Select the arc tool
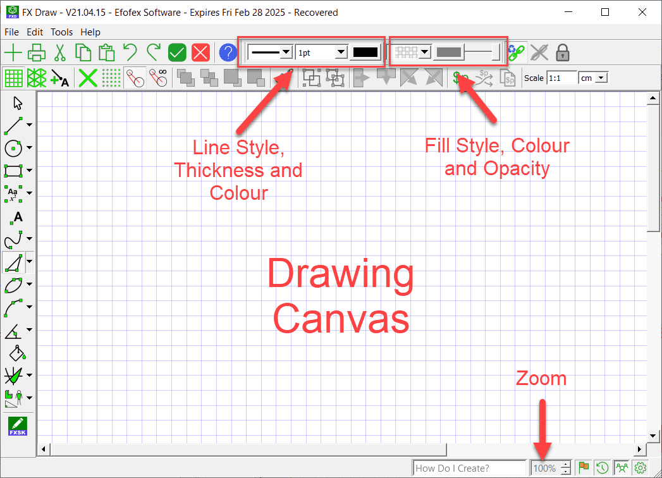The width and height of the screenshot is (662, 478). (x=13, y=308)
